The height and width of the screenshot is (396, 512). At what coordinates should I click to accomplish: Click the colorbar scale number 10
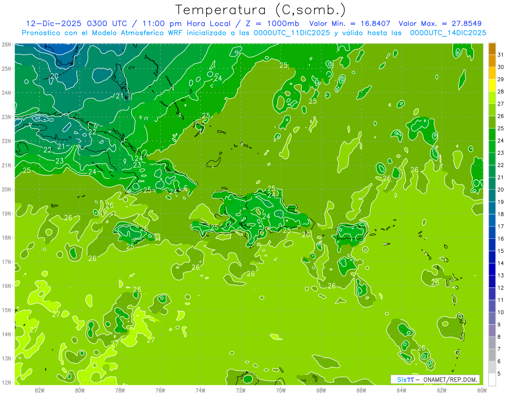coord(501,312)
